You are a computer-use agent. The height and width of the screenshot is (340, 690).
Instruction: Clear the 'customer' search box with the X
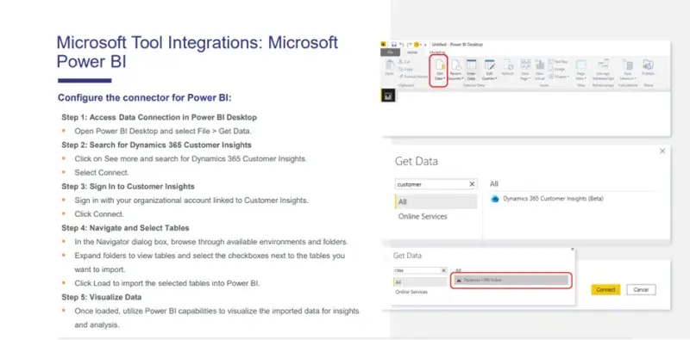pos(472,184)
